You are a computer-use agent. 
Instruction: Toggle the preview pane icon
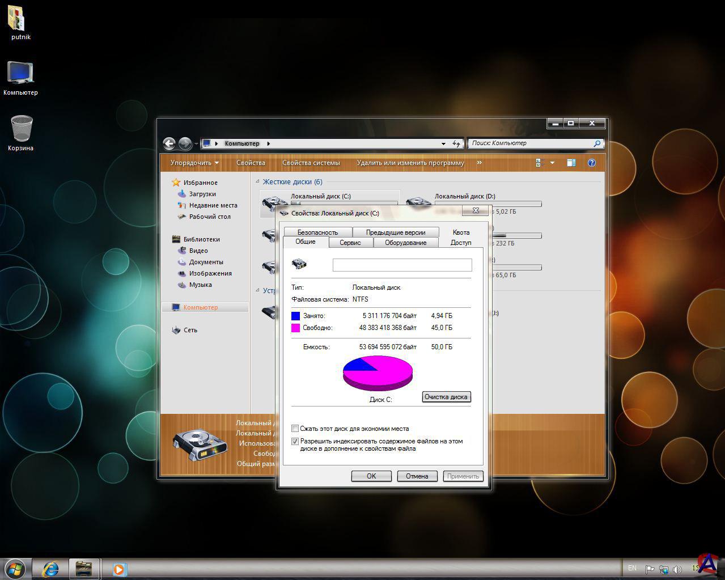pos(571,163)
